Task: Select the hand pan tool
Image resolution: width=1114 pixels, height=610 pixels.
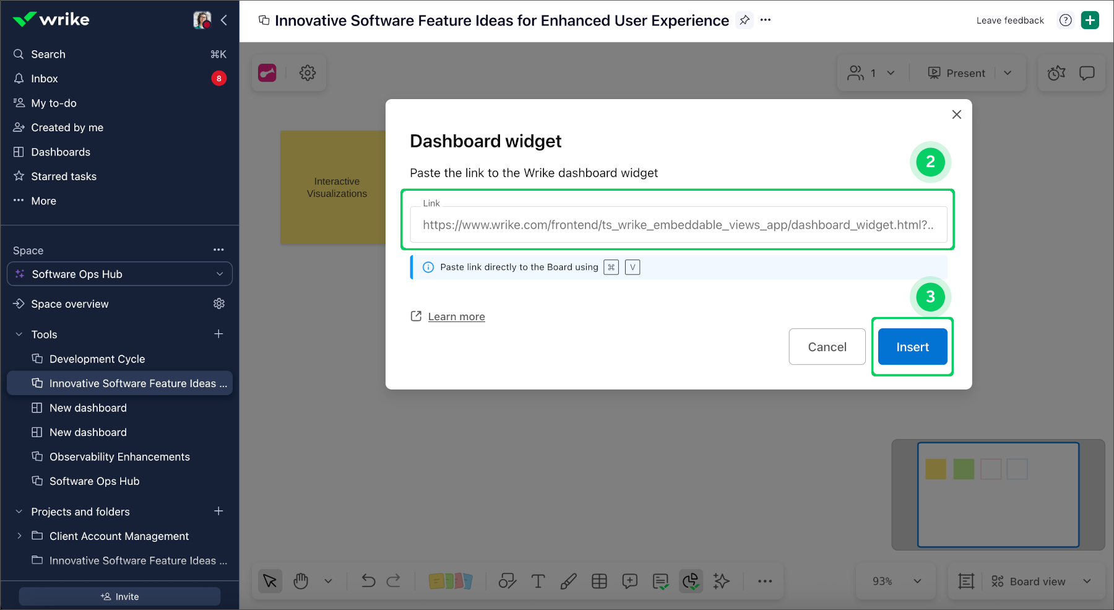Action: pyautogui.click(x=301, y=581)
